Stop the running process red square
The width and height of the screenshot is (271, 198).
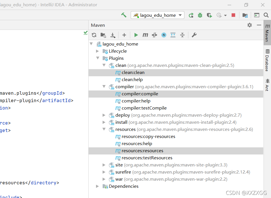(x=233, y=15)
